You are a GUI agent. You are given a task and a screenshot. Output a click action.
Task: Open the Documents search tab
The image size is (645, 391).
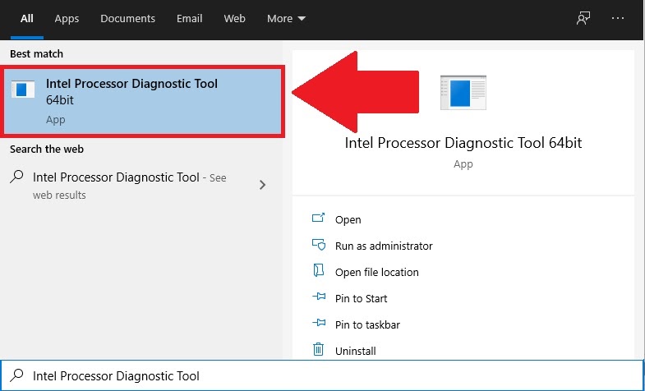127,19
